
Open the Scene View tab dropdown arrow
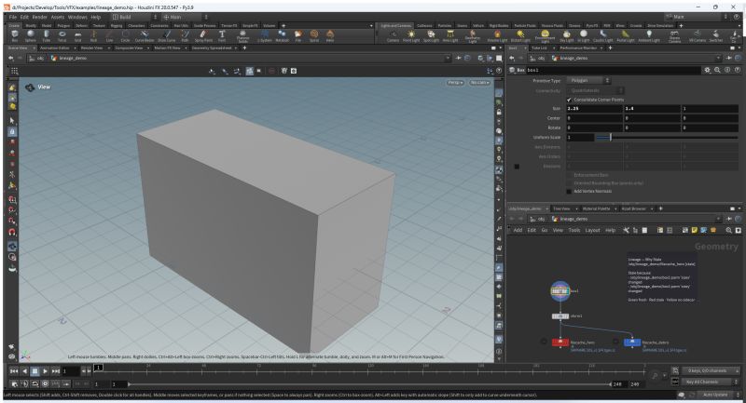[35, 48]
